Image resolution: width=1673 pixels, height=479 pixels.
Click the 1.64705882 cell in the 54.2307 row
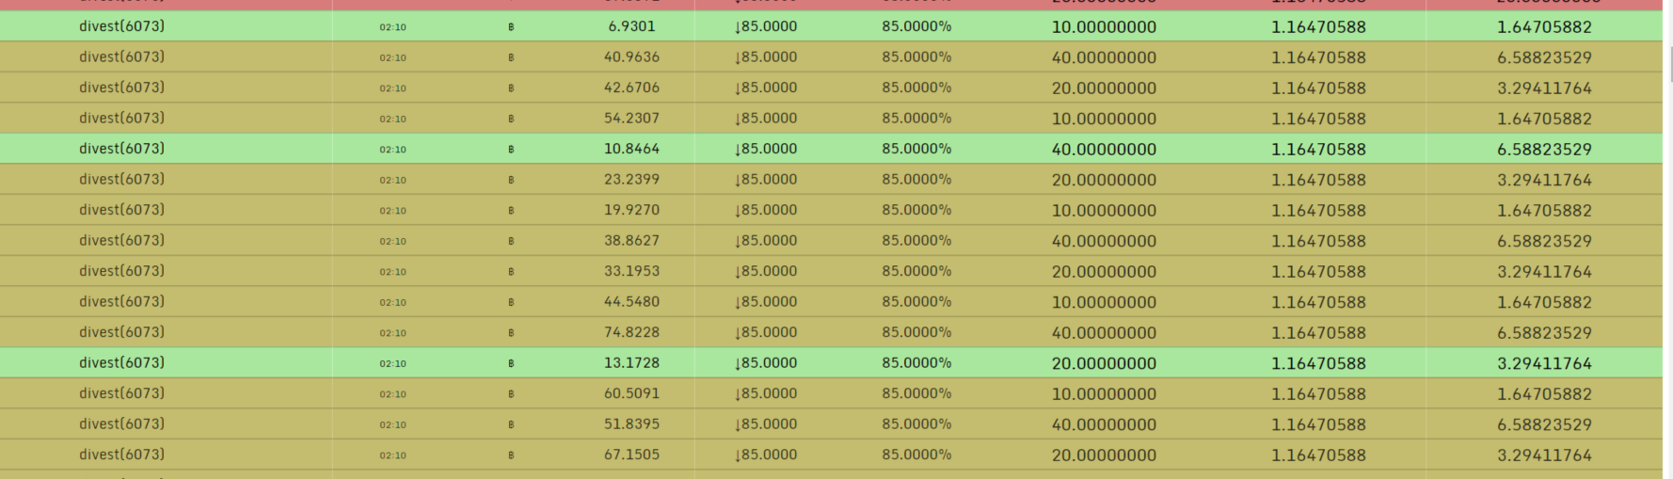pyautogui.click(x=1544, y=119)
